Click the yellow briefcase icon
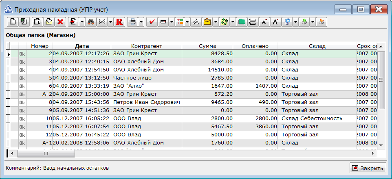The width and height of the screenshot is (392, 179). pos(207,22)
